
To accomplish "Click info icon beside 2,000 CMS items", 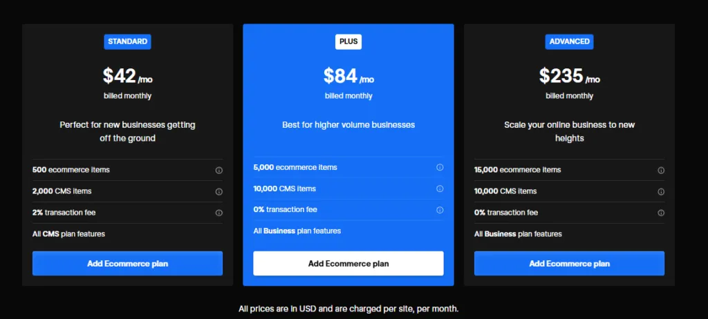I will click(x=218, y=191).
